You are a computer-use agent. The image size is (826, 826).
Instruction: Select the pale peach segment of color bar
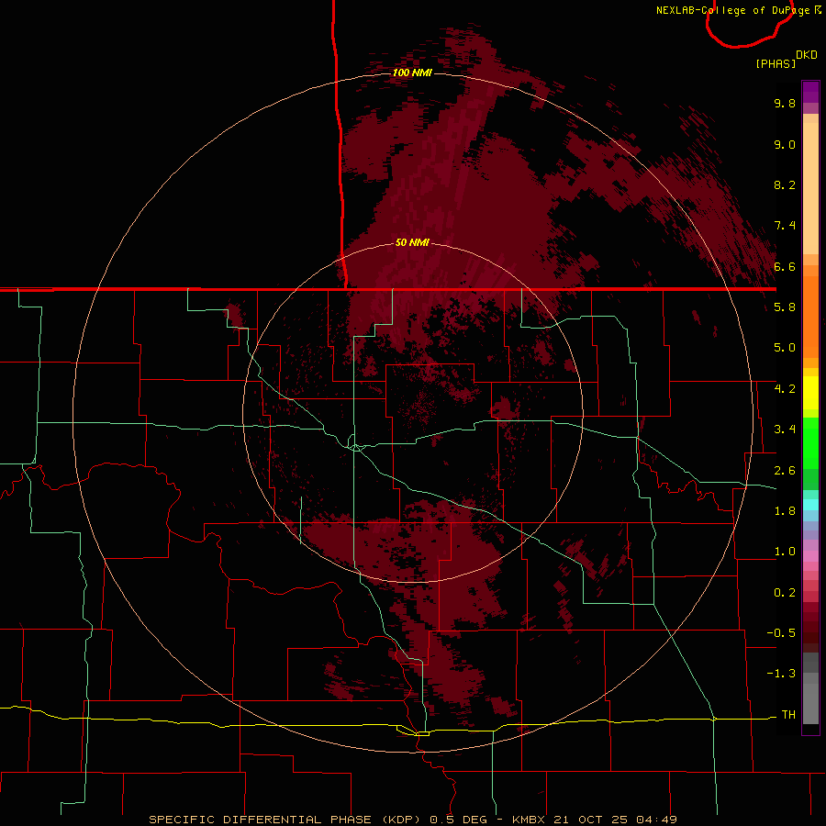tap(810, 188)
